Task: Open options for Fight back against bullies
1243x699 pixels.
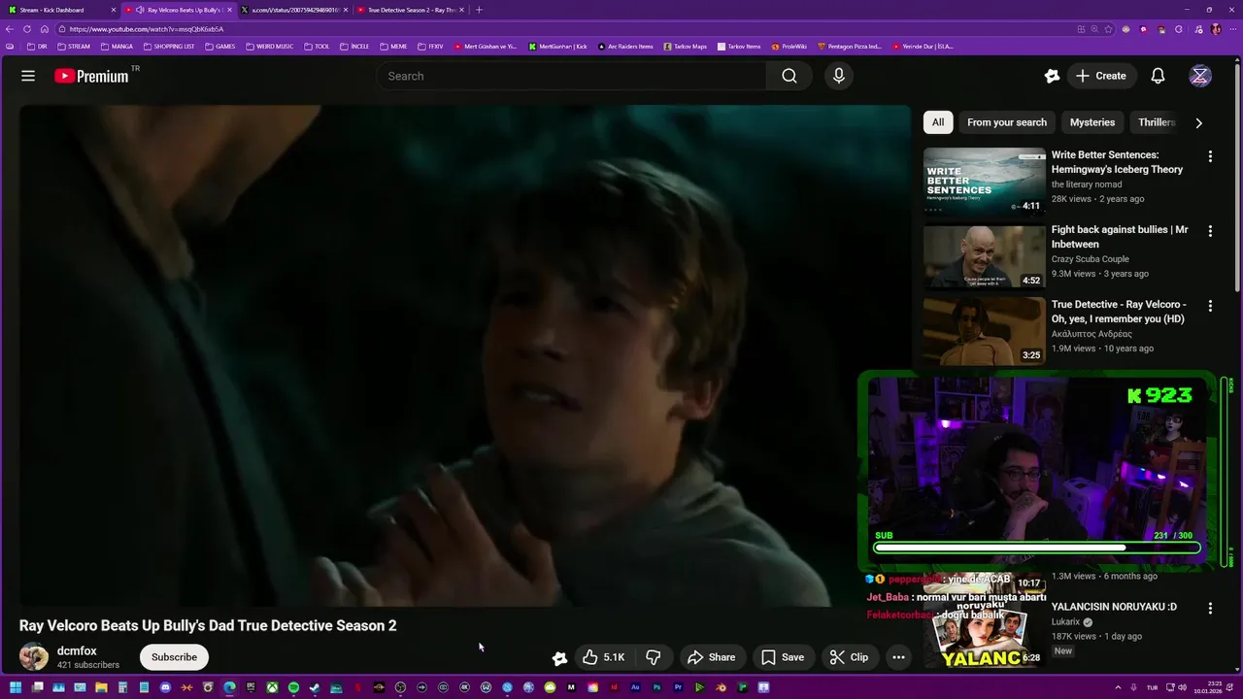Action: tap(1210, 231)
